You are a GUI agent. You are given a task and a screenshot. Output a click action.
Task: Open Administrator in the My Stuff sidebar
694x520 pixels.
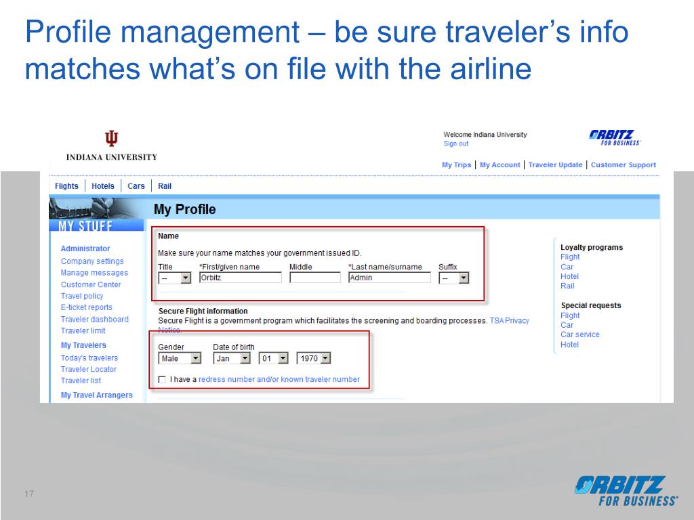tap(85, 248)
